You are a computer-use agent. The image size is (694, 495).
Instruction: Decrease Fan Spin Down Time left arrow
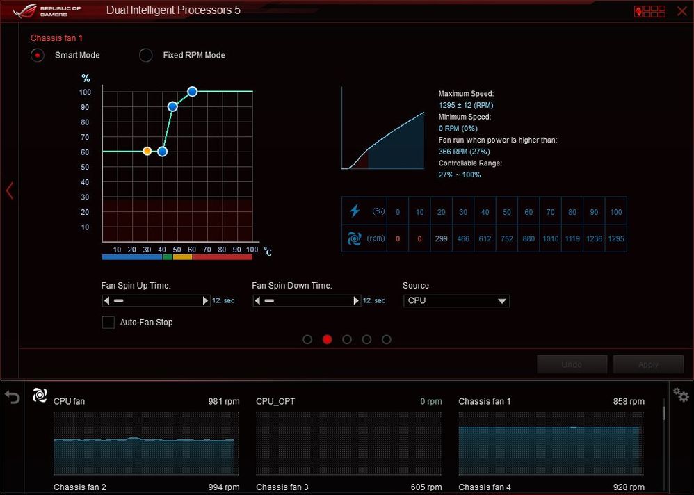(257, 301)
